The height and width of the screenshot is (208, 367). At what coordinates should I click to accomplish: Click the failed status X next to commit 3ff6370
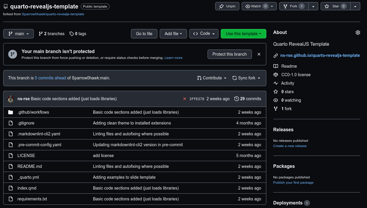[x=185, y=99]
